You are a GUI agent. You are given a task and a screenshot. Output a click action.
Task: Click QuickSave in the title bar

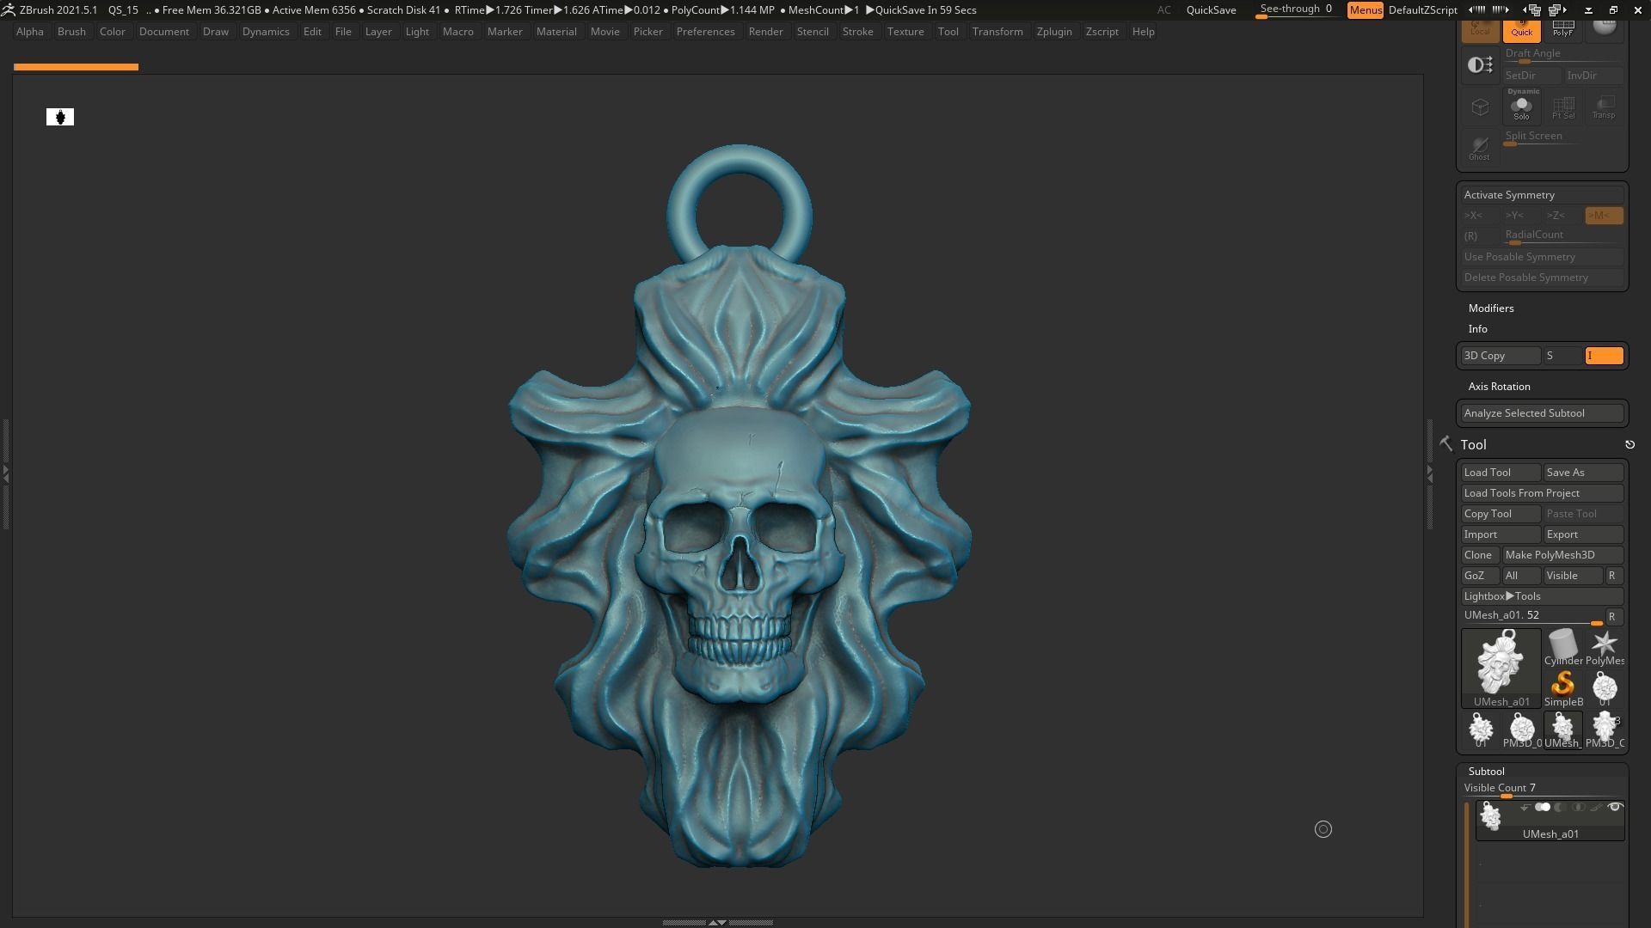[x=1211, y=10]
